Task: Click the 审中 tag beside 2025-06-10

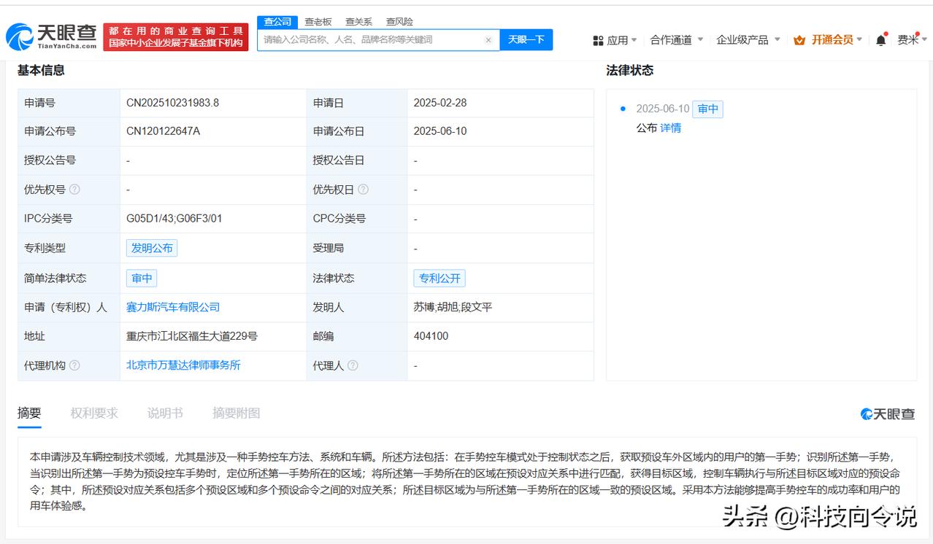Action: [707, 109]
